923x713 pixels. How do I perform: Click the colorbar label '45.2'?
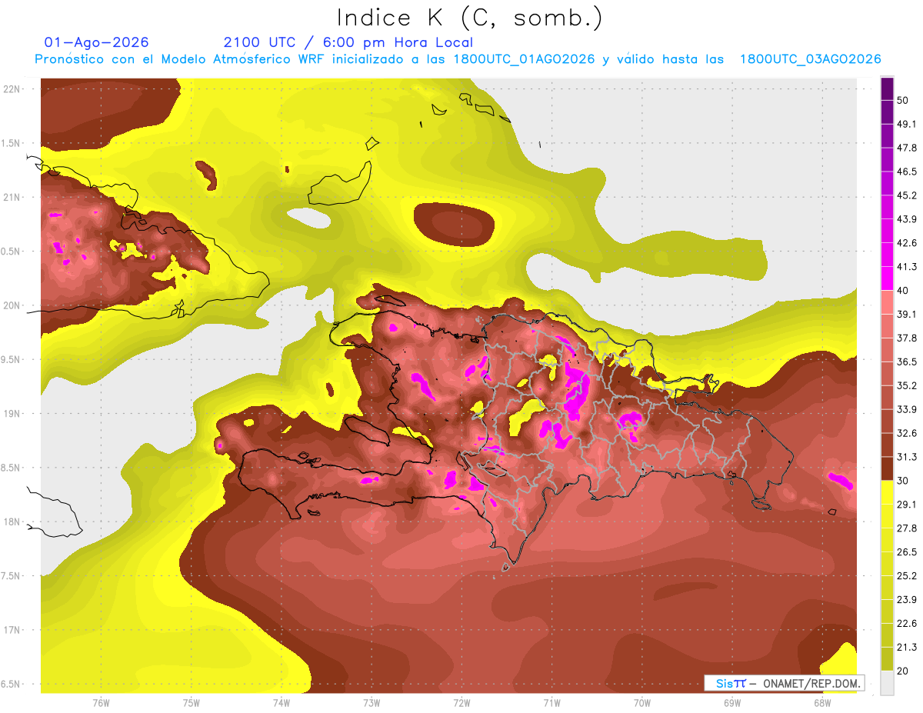(907, 195)
